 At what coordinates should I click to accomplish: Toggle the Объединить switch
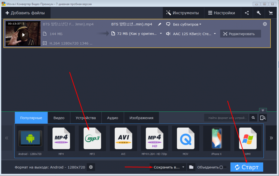point(223,167)
